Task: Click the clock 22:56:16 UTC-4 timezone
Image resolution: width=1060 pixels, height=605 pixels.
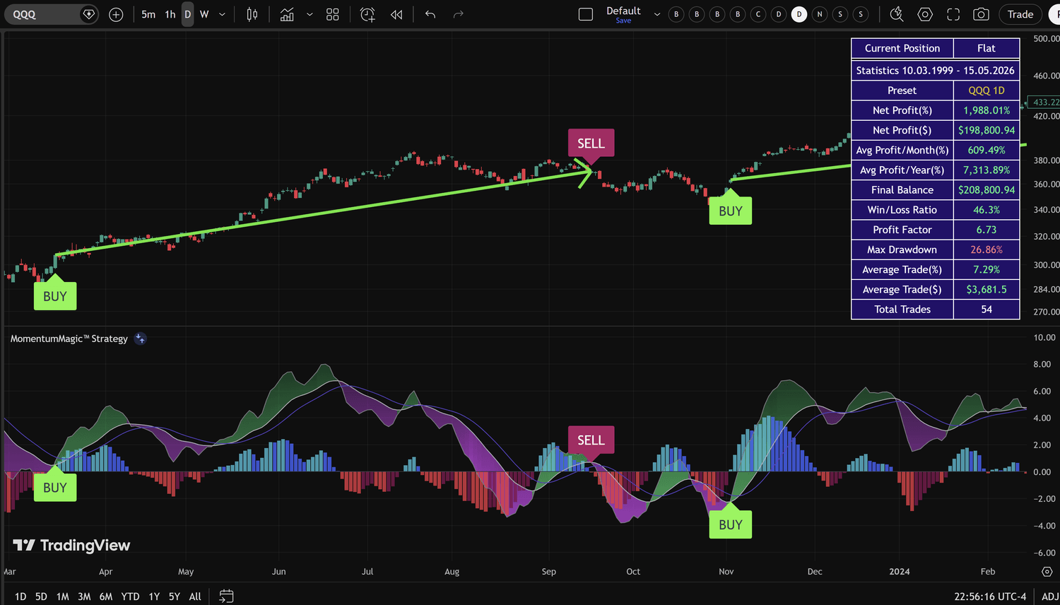Action: pyautogui.click(x=990, y=597)
